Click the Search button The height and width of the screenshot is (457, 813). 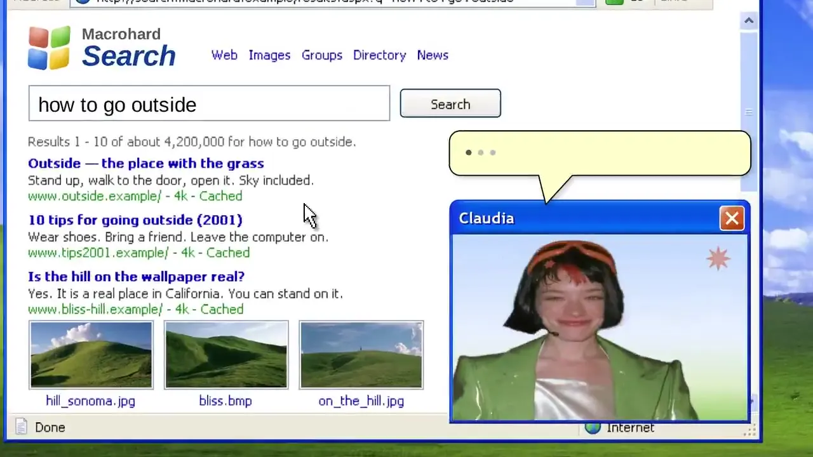click(x=450, y=103)
